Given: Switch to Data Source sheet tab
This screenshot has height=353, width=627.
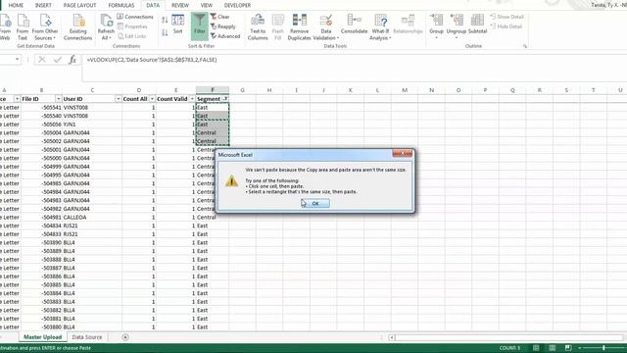Looking at the screenshot, I should 87,337.
